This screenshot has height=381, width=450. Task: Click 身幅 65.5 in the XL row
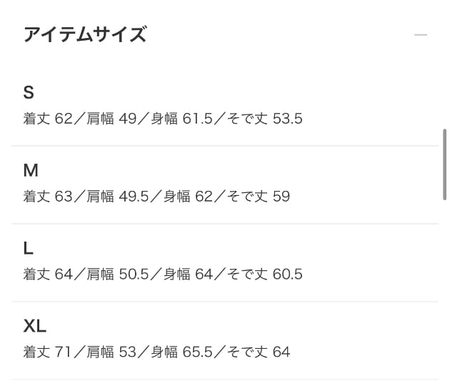[x=181, y=352]
